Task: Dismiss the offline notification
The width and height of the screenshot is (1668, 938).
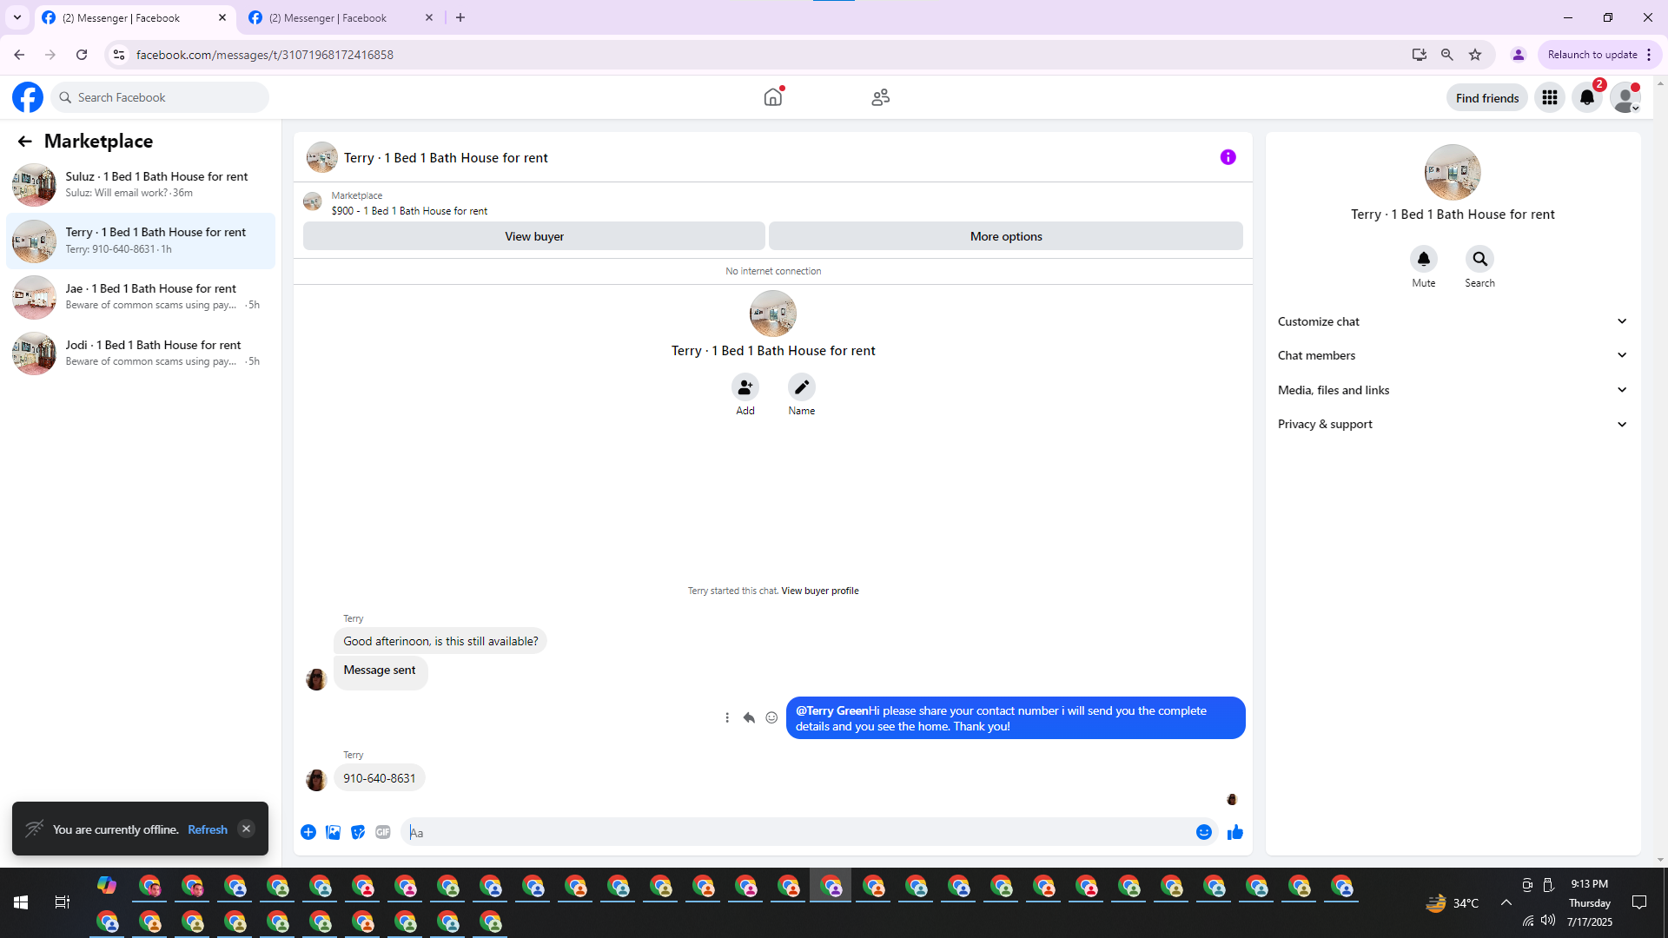Action: click(x=247, y=829)
